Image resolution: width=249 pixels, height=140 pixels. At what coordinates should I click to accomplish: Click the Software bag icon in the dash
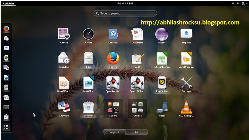[x=6, y=117]
